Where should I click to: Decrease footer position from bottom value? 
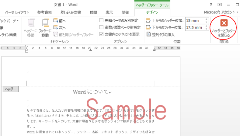206,29
